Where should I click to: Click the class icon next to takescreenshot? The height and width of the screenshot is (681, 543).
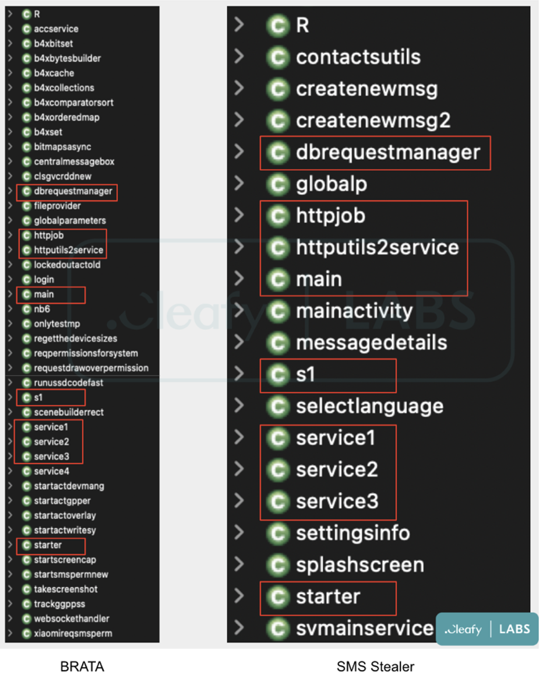(x=27, y=589)
